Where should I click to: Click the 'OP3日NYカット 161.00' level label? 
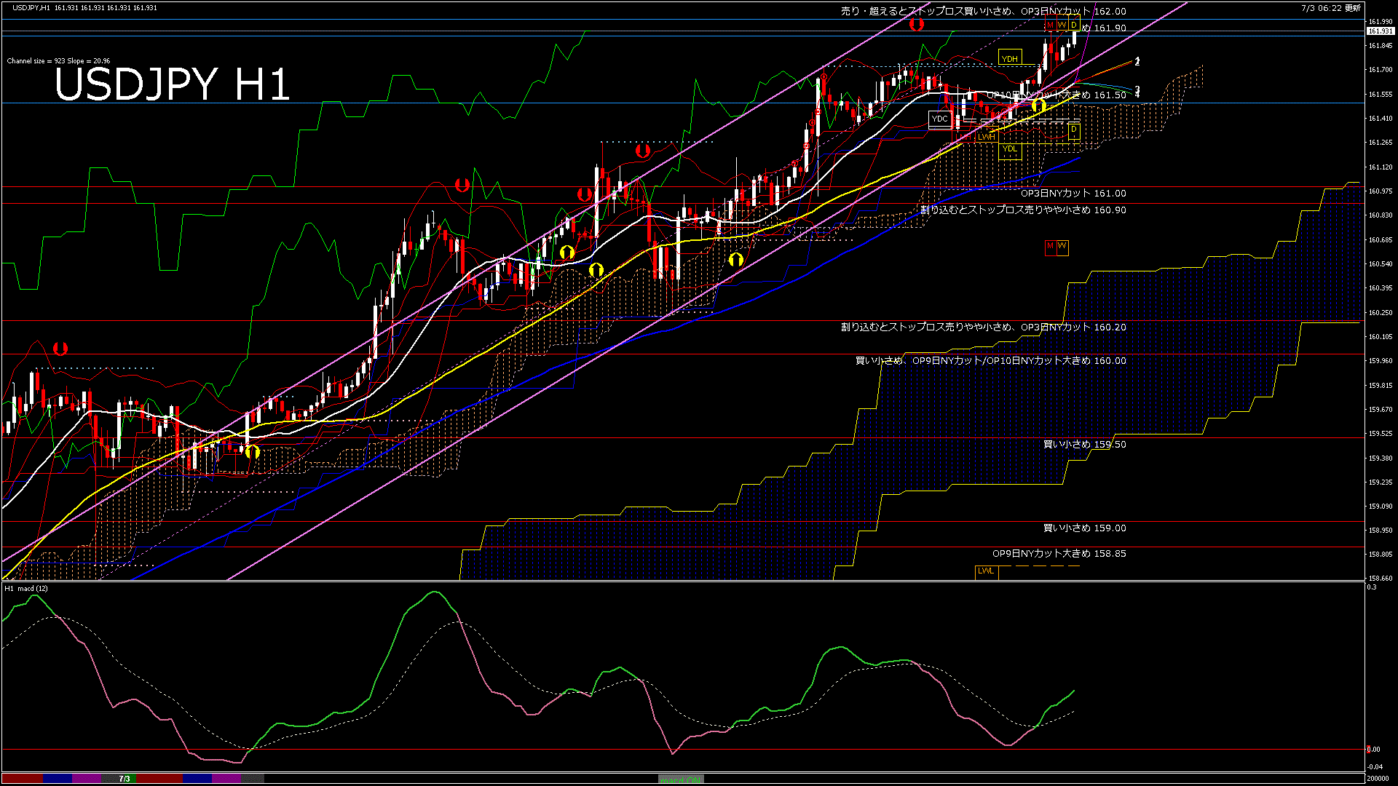pos(1073,194)
